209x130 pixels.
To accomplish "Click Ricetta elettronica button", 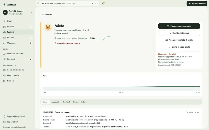I will tap(179, 33).
